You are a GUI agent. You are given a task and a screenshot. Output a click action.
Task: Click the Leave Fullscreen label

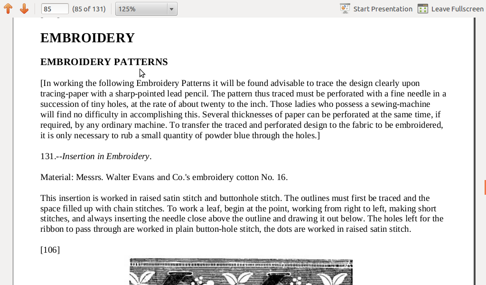point(457,9)
